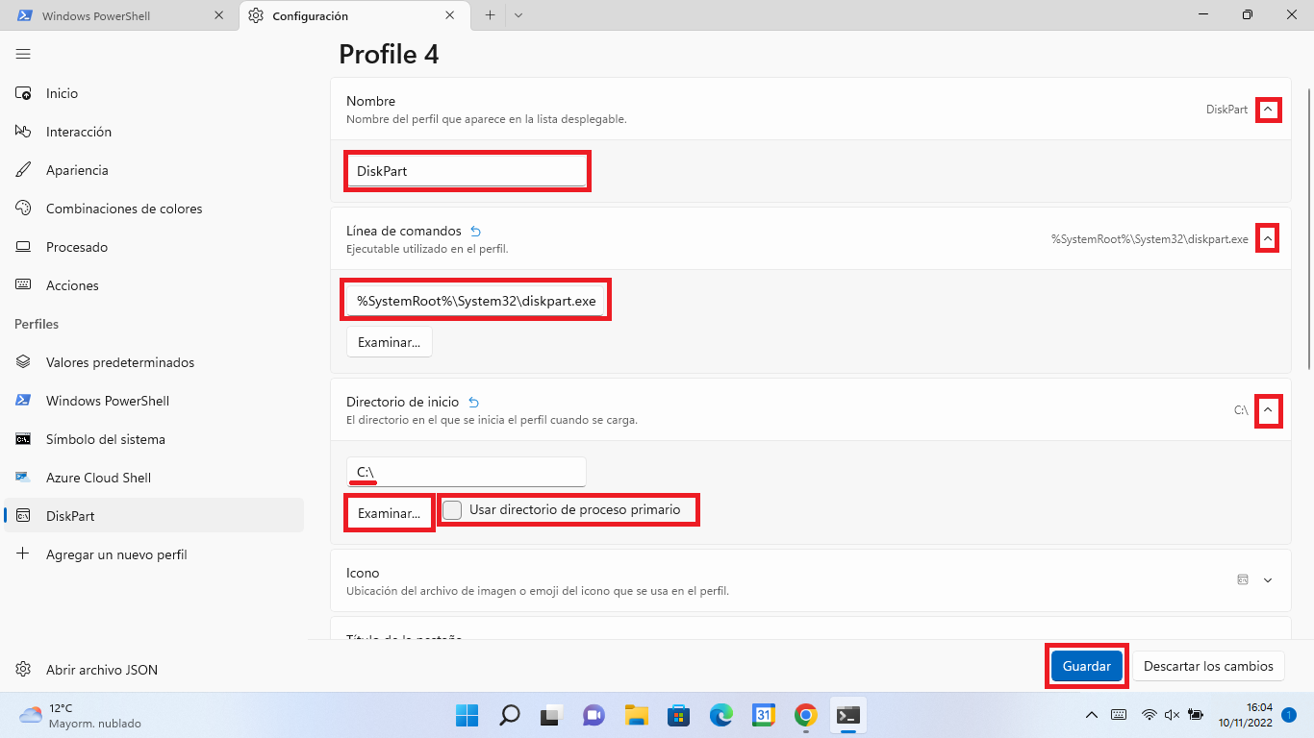Select Azure Cloud Shell profile

[154, 478]
